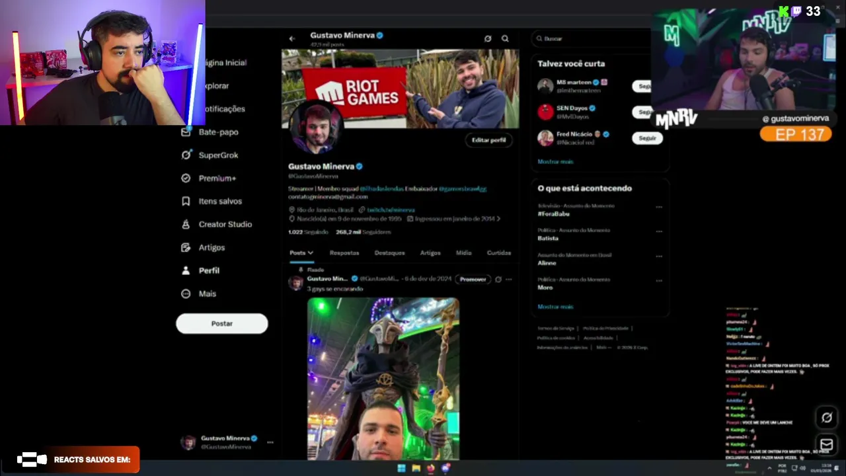846x476 pixels.
Task: Open Windows Start button in taskbar
Action: coord(401,468)
